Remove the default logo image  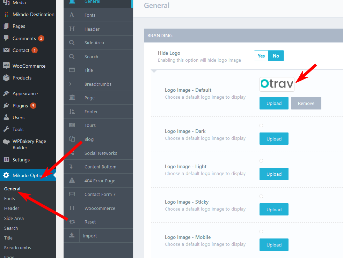point(306,103)
